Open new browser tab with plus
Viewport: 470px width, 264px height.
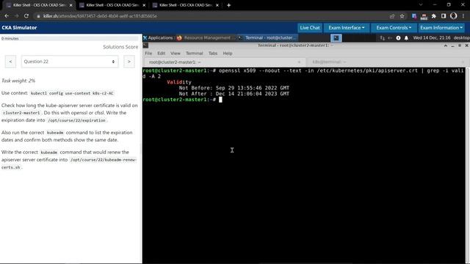click(228, 5)
